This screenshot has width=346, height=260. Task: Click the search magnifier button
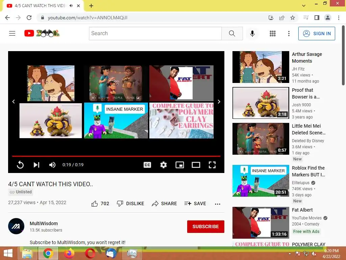pos(232,34)
